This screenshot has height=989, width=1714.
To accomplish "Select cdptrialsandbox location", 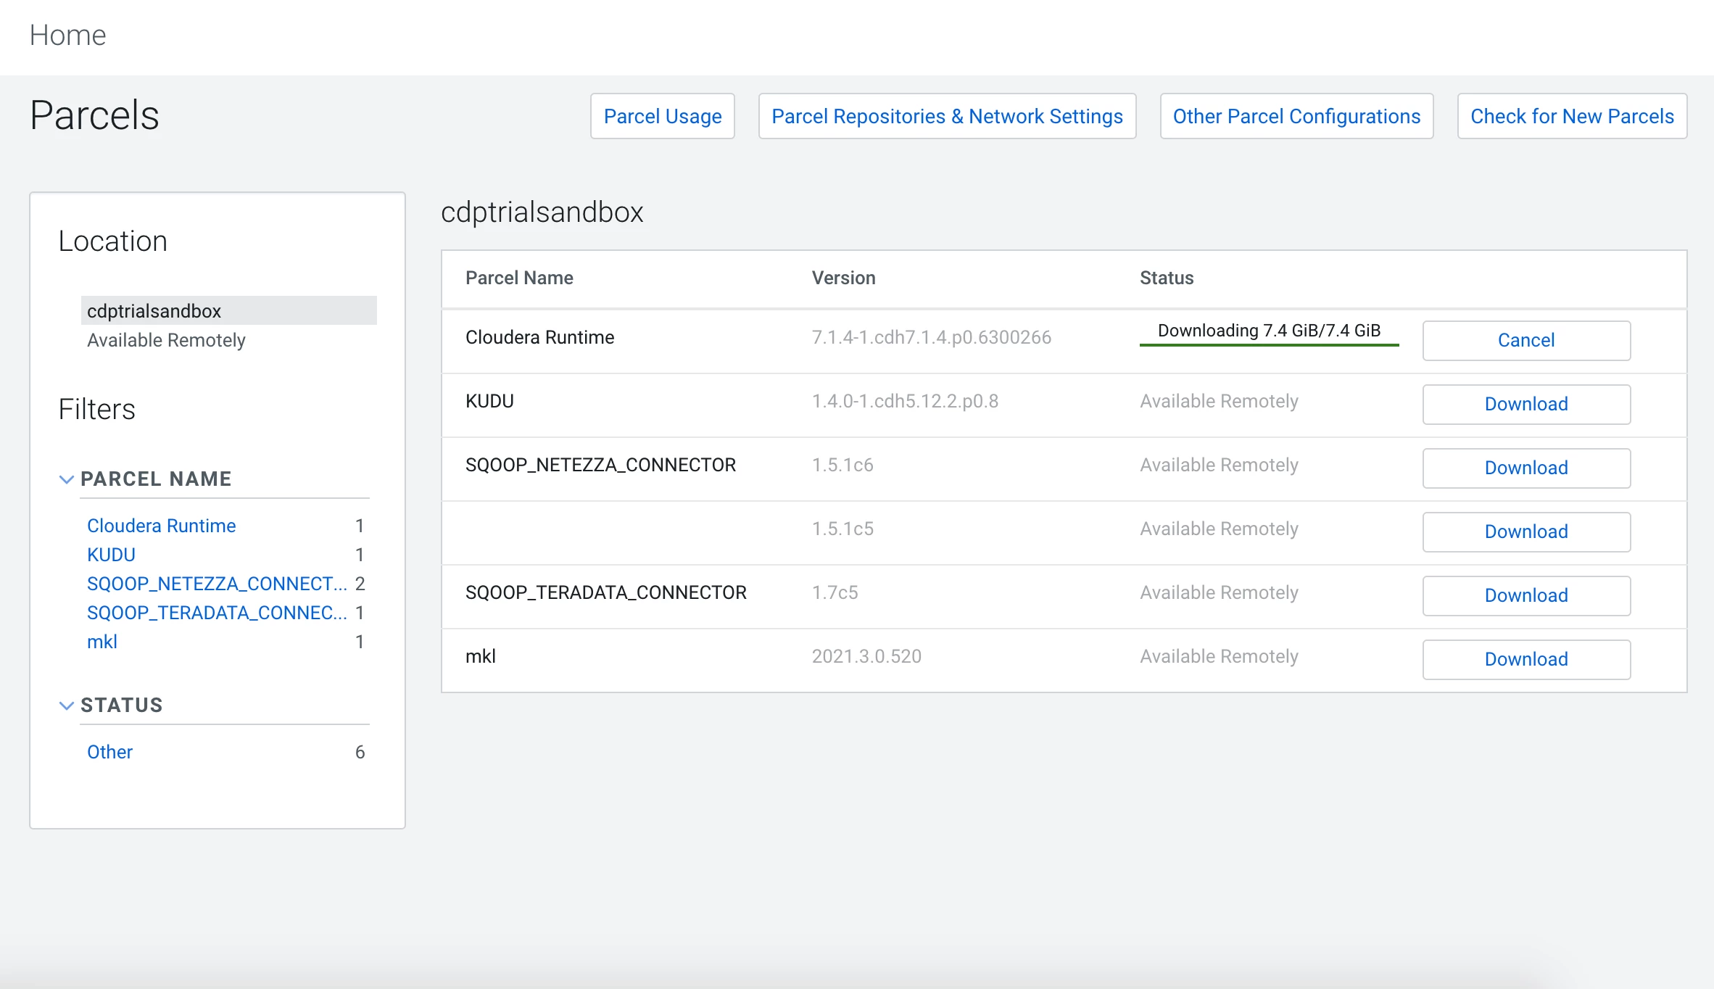I will click(229, 310).
